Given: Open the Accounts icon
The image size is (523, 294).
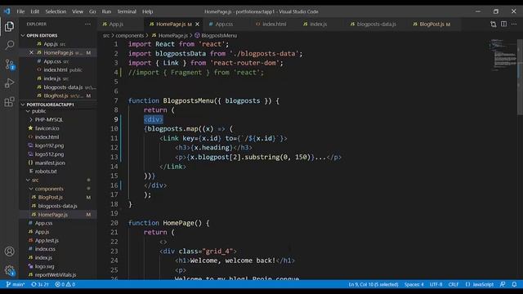Looking at the screenshot, I should click(9, 252).
